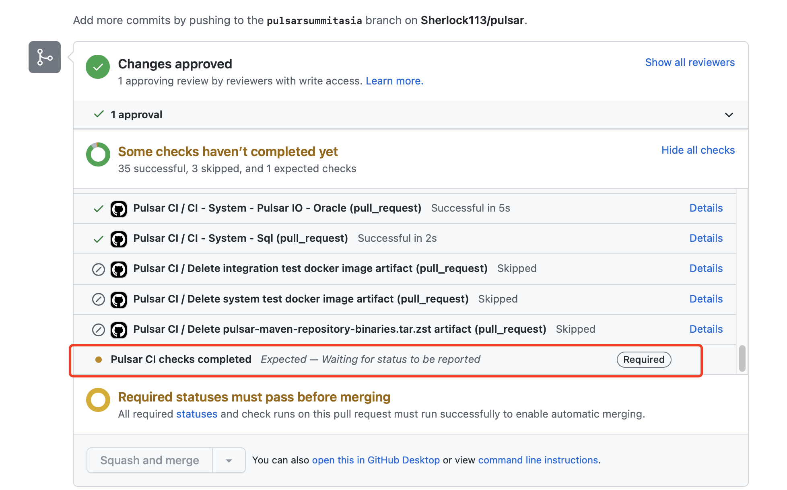
Task: Click the yellow required statuses circle icon
Action: pos(98,400)
